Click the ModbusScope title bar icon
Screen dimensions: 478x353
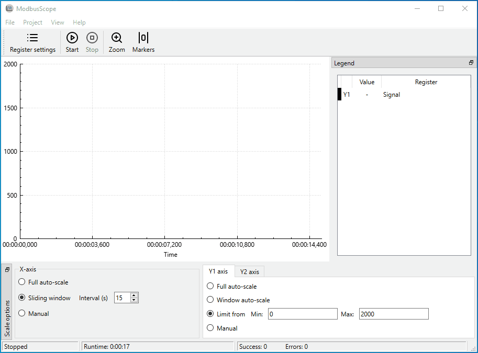click(9, 8)
